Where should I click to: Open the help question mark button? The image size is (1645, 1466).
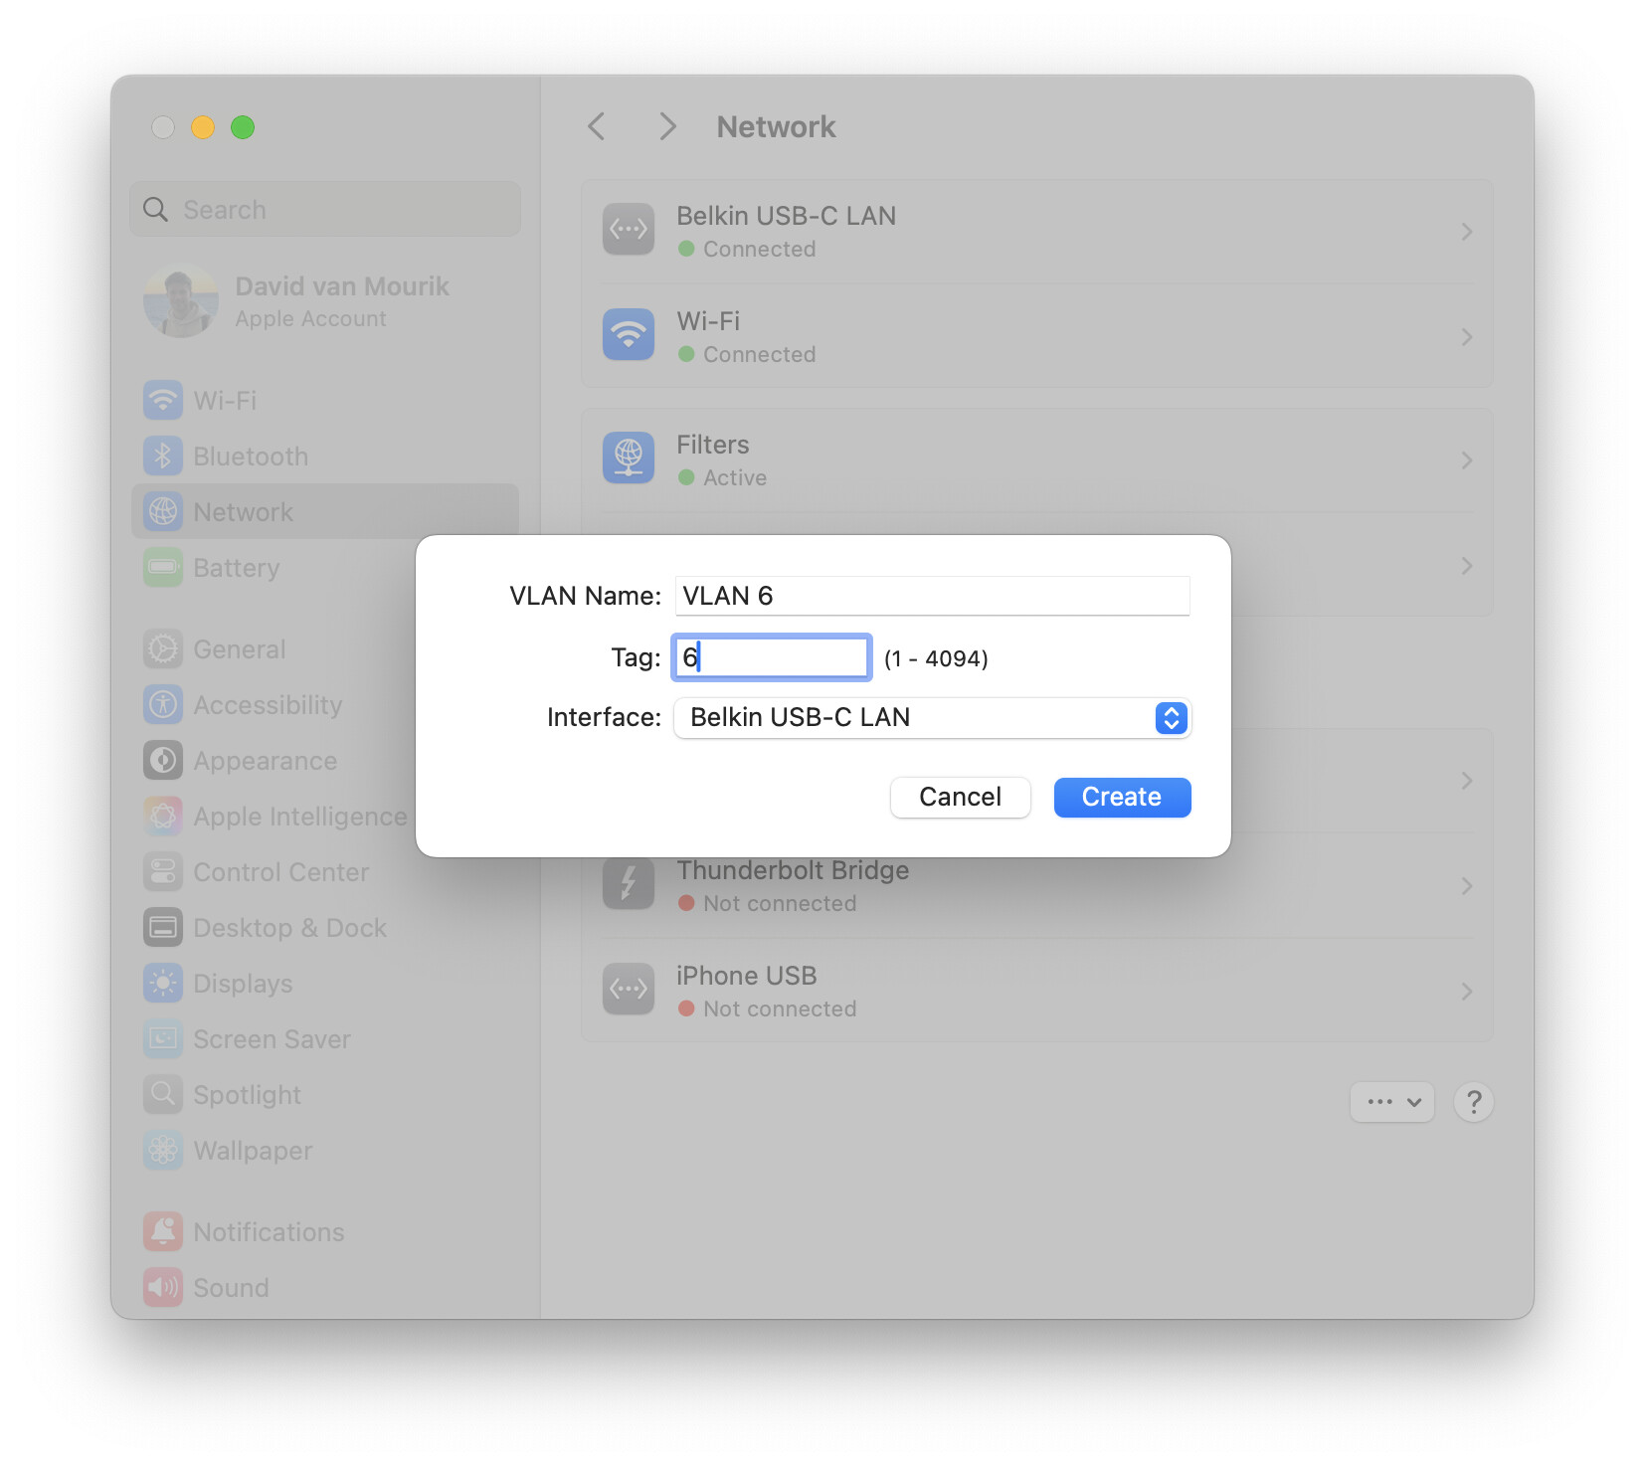click(1473, 1102)
